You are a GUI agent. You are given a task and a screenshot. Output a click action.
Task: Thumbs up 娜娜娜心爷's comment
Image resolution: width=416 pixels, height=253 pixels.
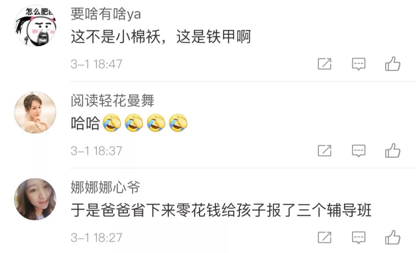[x=393, y=237]
